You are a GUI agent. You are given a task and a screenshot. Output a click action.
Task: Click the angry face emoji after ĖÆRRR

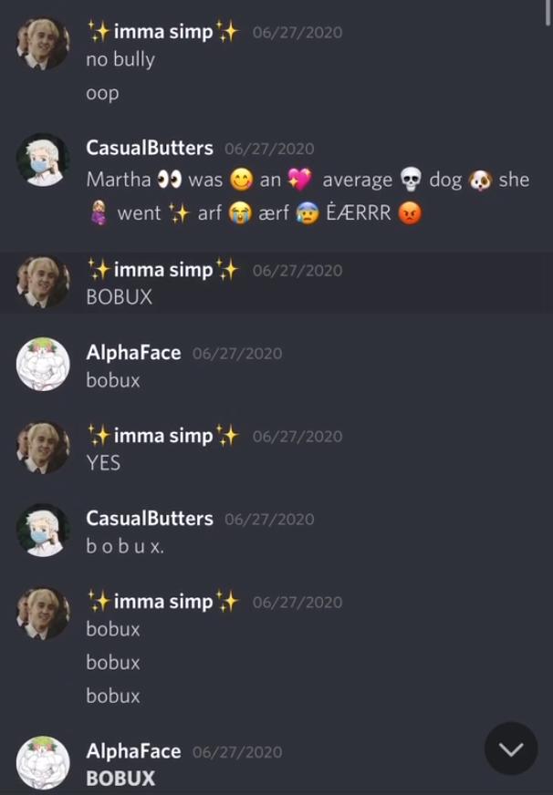410,213
